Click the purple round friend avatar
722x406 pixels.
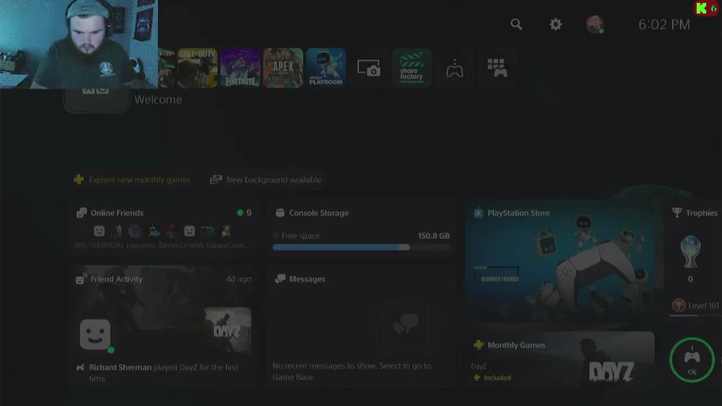[135, 231]
